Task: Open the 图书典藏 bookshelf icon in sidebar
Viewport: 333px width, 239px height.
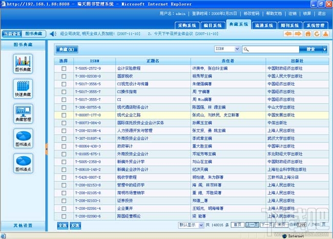Action: click(x=23, y=64)
